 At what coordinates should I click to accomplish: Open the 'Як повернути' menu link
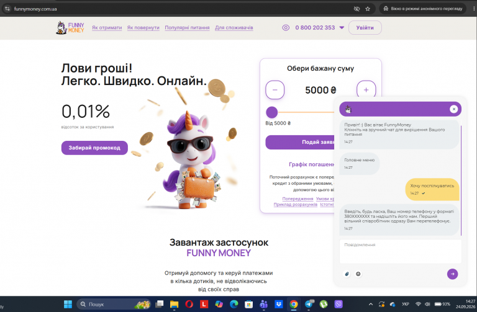(143, 28)
